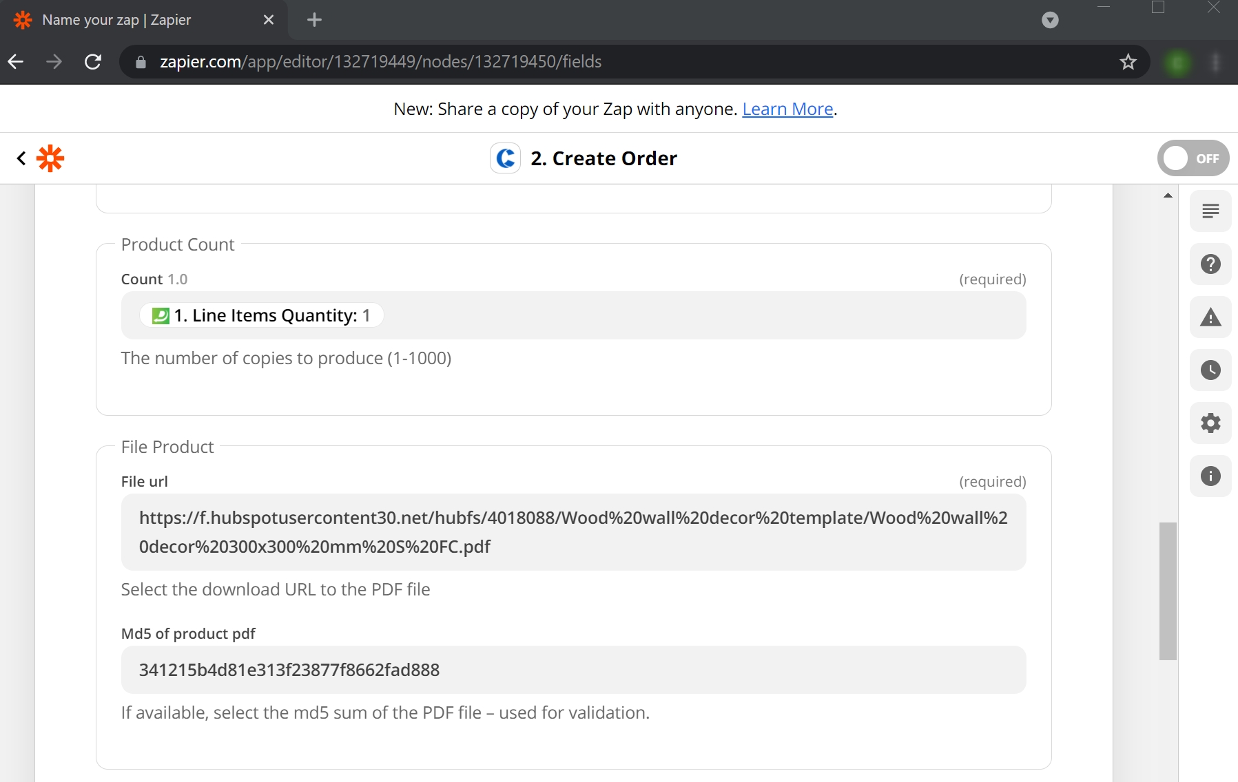Open the Chrome three-dot menu

(1216, 62)
